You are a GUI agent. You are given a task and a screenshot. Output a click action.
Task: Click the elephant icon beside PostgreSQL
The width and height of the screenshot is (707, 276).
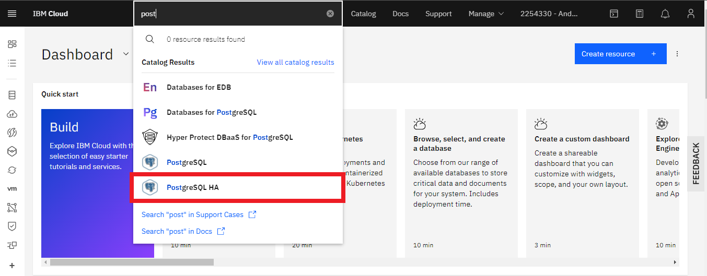(x=150, y=162)
